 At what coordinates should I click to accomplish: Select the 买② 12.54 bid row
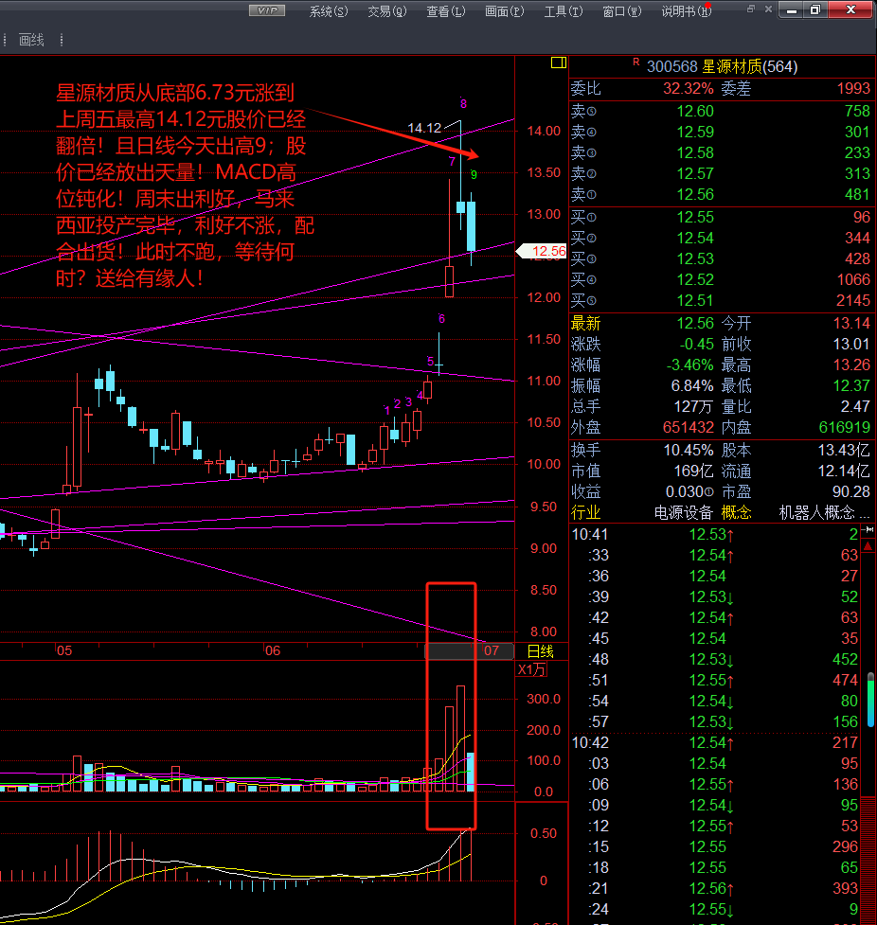coord(721,238)
